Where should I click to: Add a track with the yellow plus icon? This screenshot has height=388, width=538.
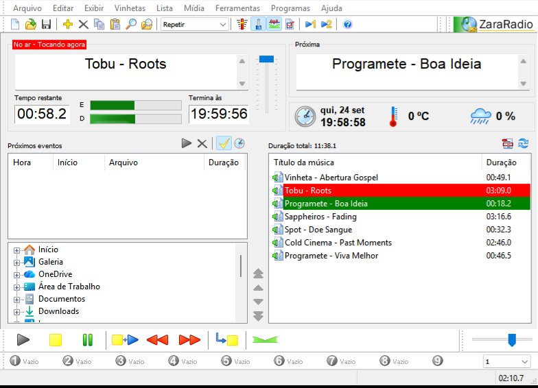coord(67,25)
